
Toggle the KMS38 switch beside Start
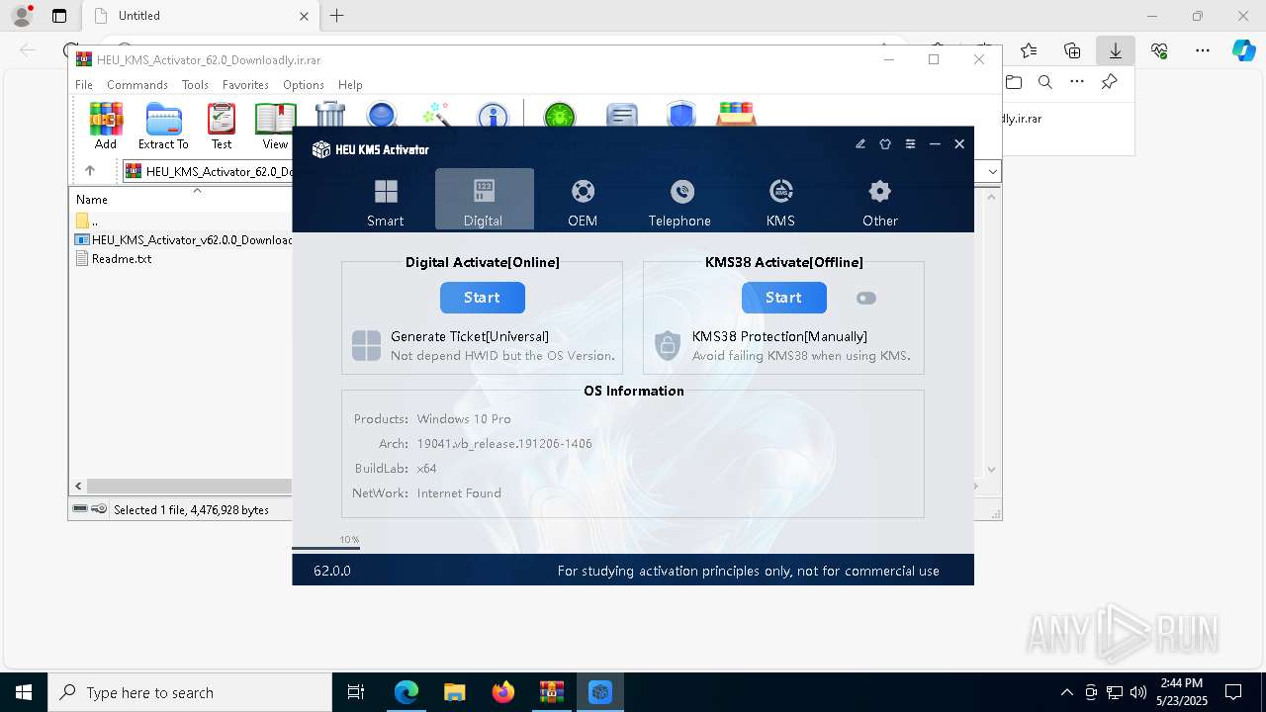[x=866, y=298]
